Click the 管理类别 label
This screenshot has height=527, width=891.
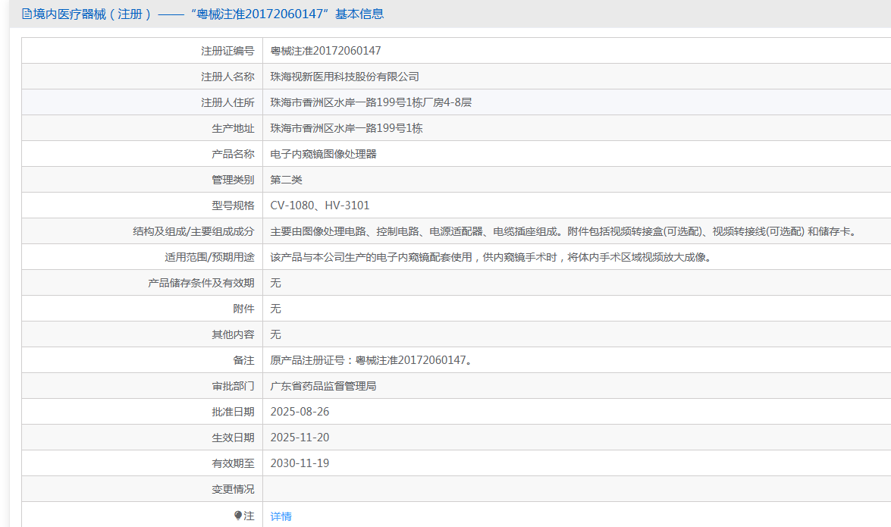pyautogui.click(x=233, y=180)
